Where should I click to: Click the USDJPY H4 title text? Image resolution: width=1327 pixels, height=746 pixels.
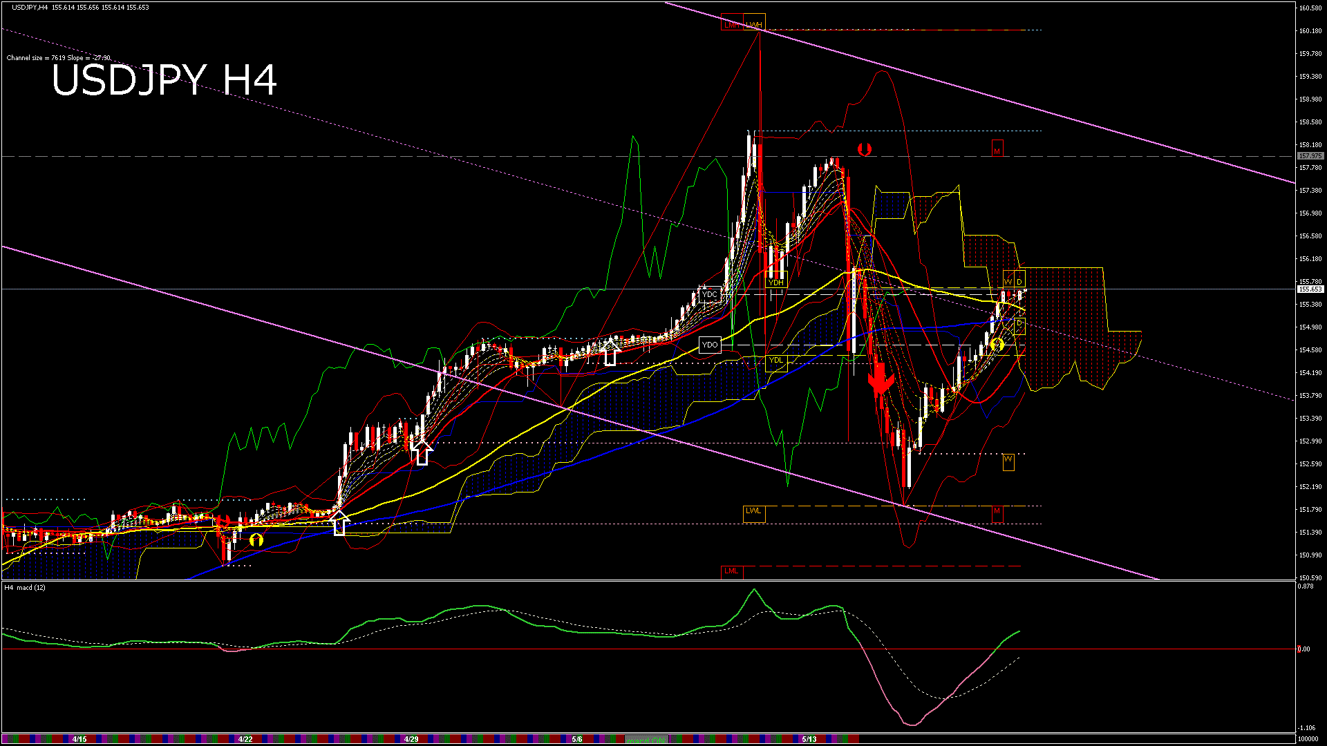click(x=164, y=79)
